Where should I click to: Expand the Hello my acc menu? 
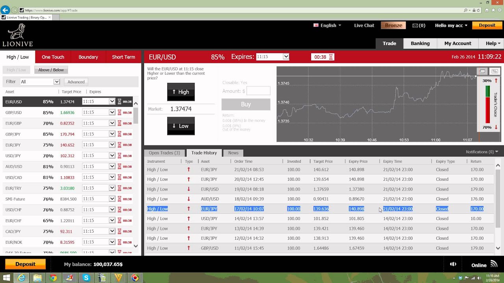(x=451, y=25)
